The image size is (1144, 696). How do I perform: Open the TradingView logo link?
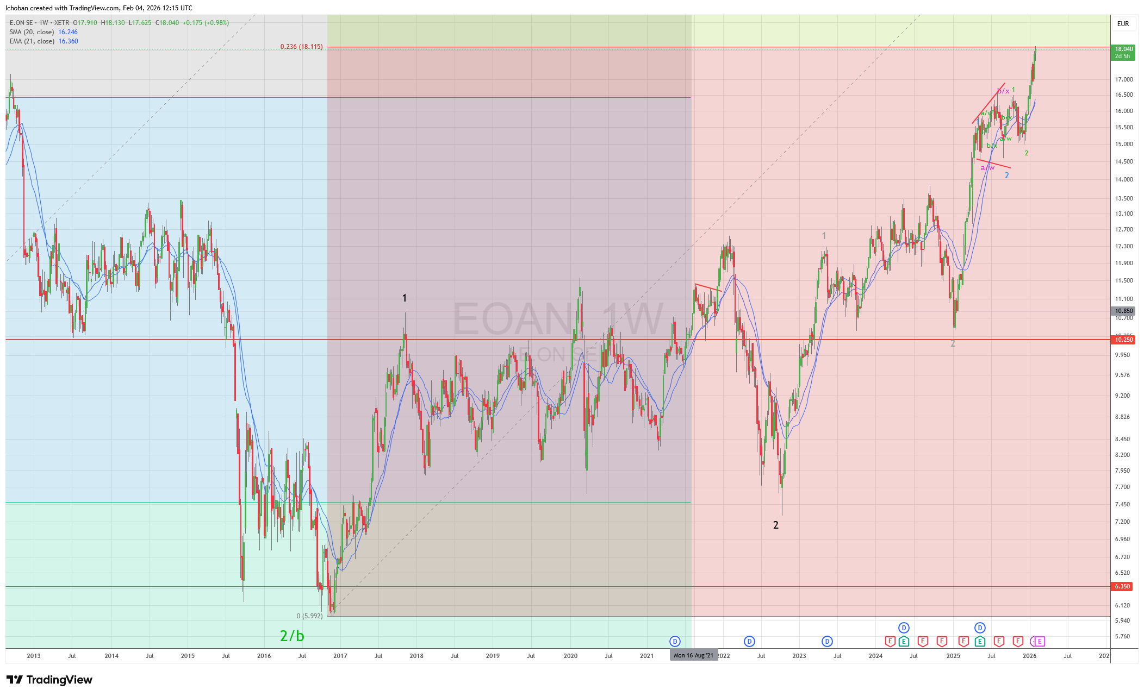[49, 680]
